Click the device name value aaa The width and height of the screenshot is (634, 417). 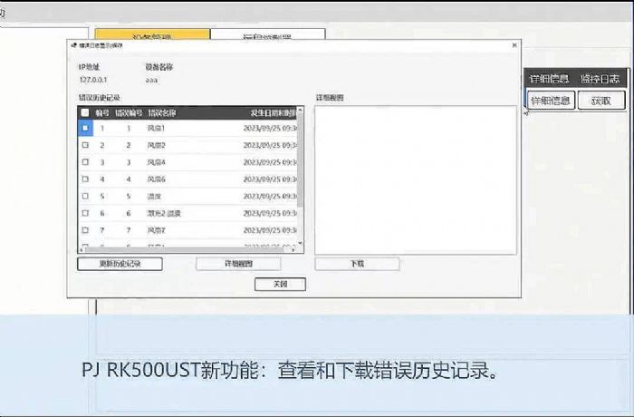151,80
